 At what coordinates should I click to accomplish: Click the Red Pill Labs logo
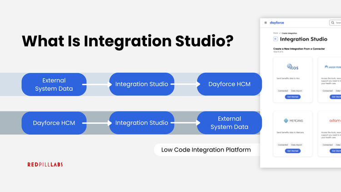[x=45, y=165]
